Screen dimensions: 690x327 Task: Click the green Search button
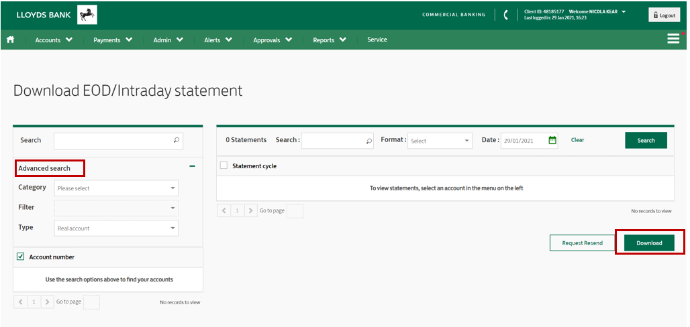tap(646, 140)
